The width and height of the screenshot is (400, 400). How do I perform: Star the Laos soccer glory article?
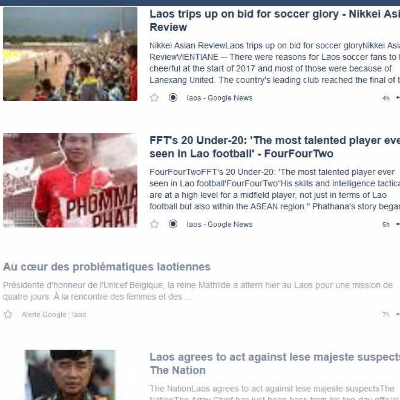pyautogui.click(x=154, y=98)
